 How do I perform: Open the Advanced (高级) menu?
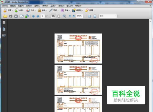(62, 6)
